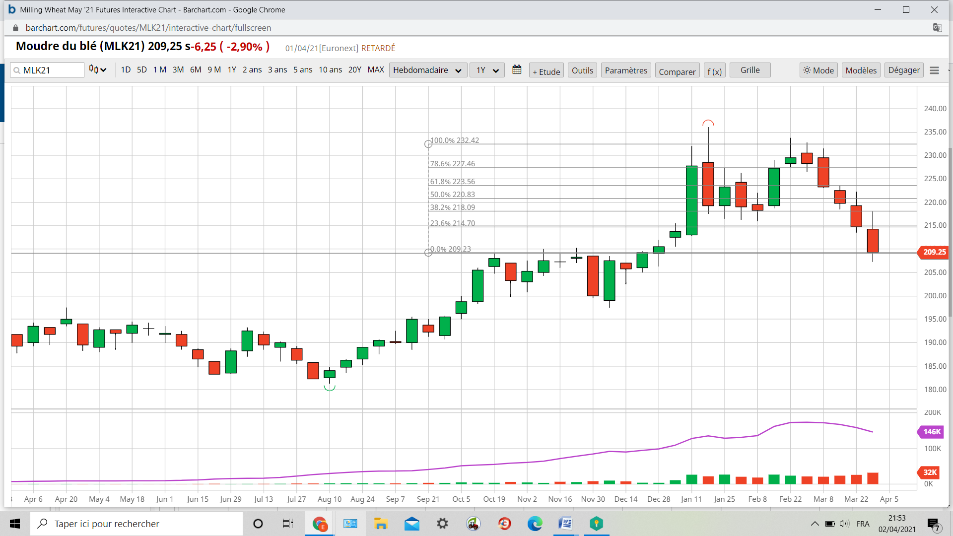Image resolution: width=953 pixels, height=536 pixels.
Task: Click the translate page icon in address bar
Action: click(x=937, y=28)
